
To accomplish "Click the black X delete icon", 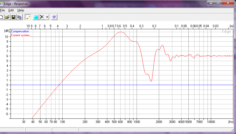I will [x=42, y=17].
